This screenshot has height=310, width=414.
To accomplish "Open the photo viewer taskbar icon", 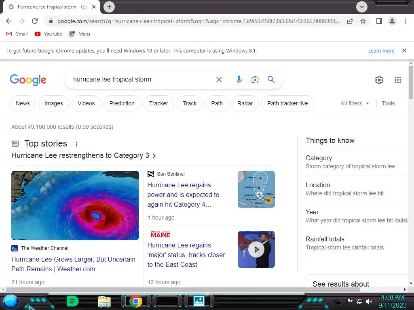I will [199, 301].
